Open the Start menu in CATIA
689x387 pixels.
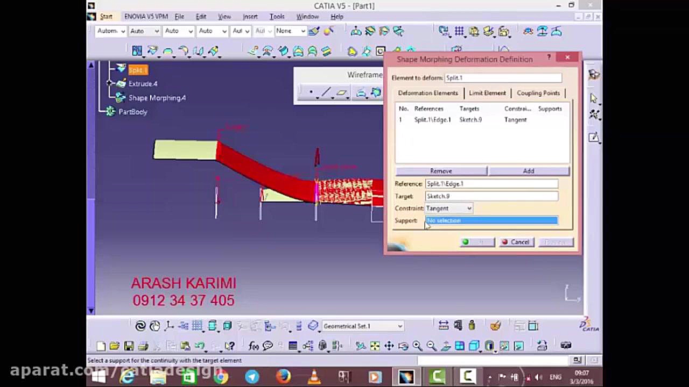(106, 17)
